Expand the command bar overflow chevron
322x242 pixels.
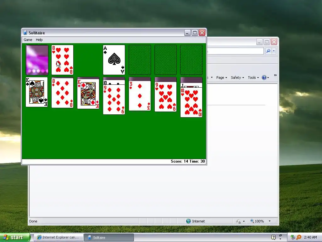[x=275, y=75]
